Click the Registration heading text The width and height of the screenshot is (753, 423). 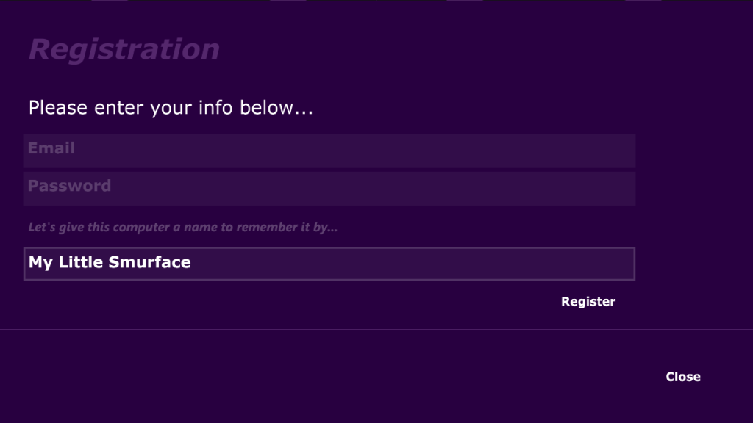[x=124, y=49]
